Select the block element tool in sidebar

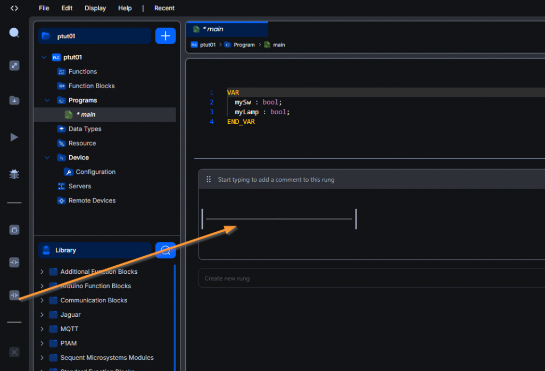[x=14, y=230]
